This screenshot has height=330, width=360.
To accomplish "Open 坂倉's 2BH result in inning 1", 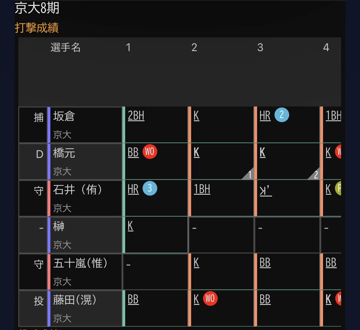I will (136, 115).
